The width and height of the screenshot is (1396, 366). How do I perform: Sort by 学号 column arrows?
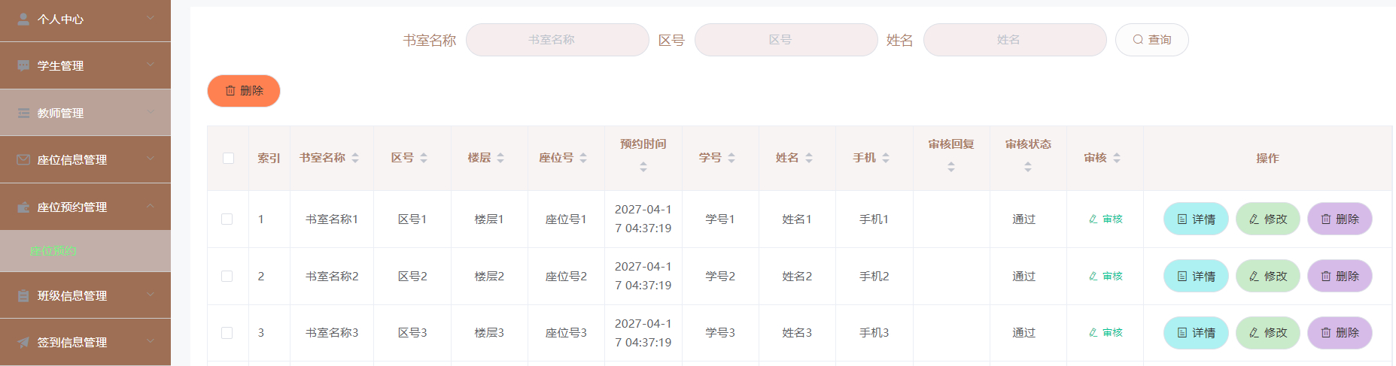[731, 158]
